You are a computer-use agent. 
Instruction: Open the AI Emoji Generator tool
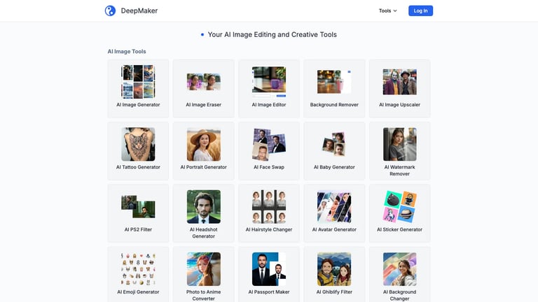[x=138, y=274]
